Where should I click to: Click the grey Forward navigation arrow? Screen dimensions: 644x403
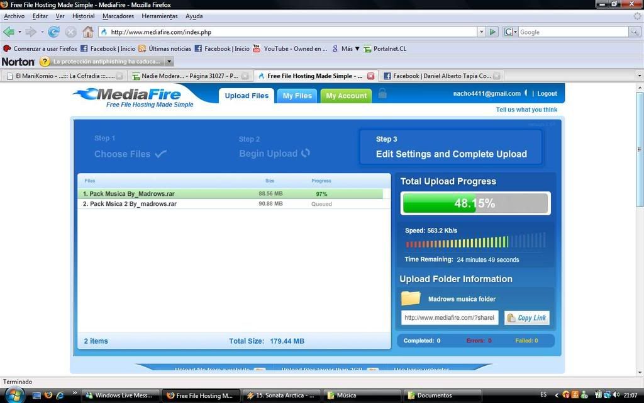31,31
